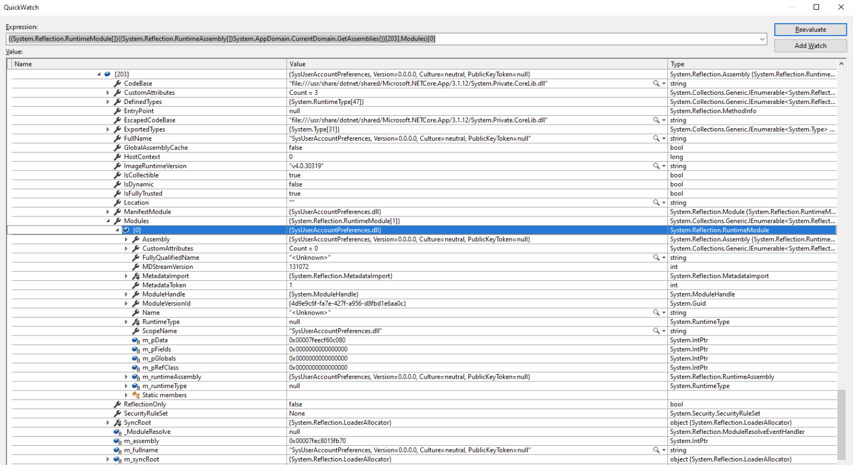Click the assembly icon next to node [203]

tap(107, 74)
